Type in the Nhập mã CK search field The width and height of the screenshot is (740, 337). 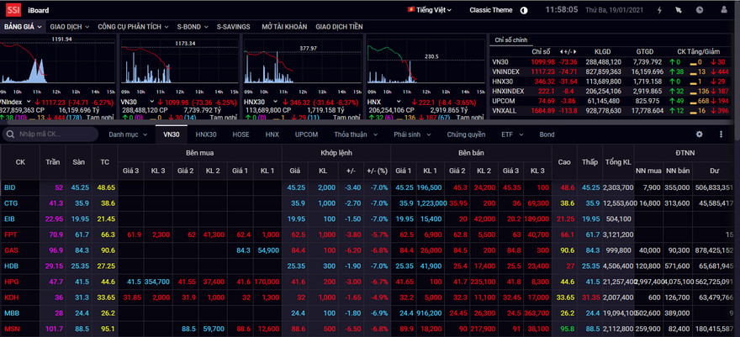point(55,134)
